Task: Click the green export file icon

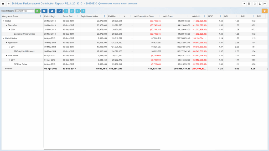Action: (x=37, y=11)
